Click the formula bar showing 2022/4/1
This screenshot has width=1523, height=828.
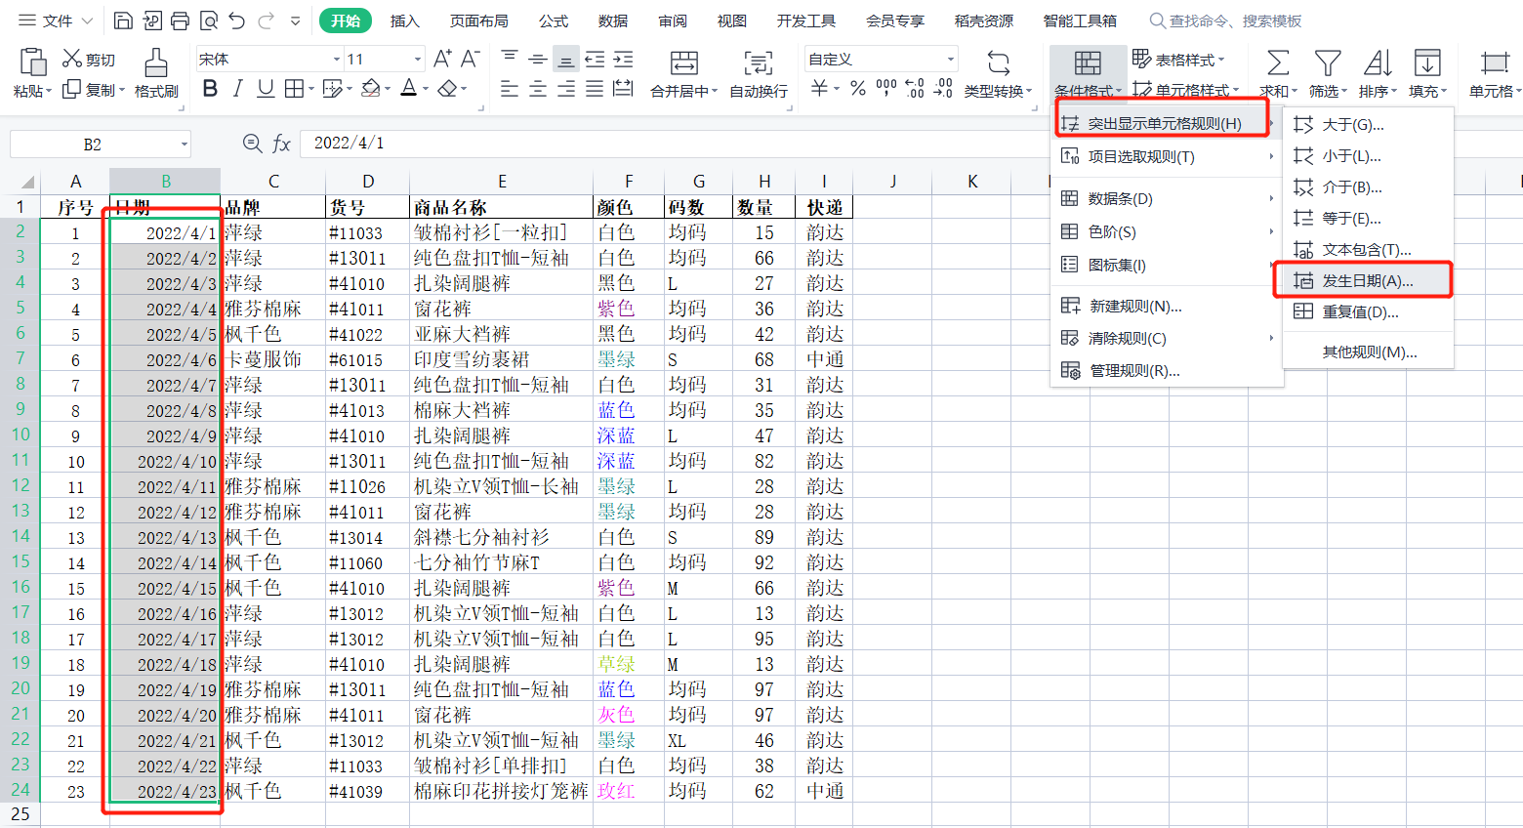click(x=674, y=144)
